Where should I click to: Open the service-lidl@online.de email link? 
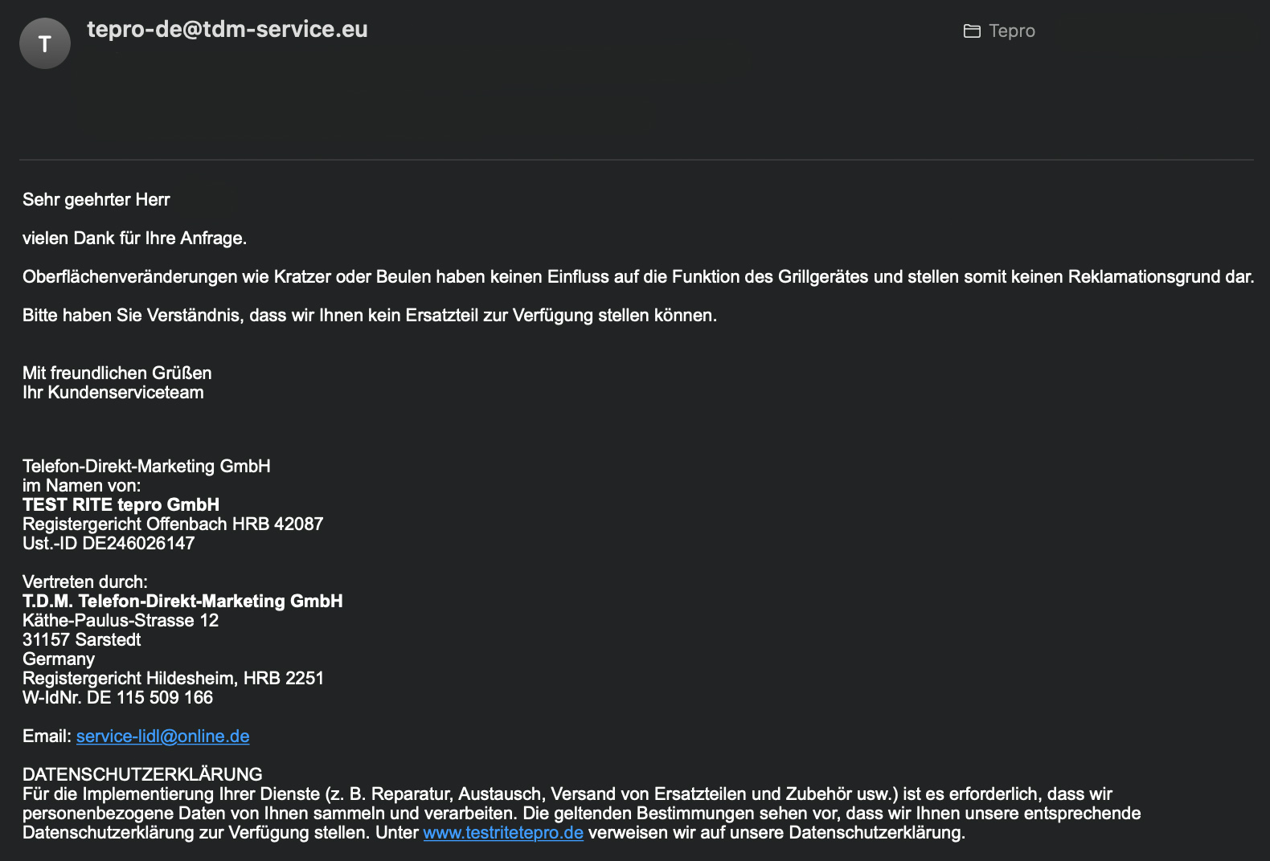(162, 736)
